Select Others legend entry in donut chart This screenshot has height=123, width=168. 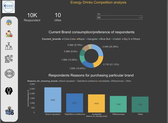pyautogui.click(x=135, y=39)
